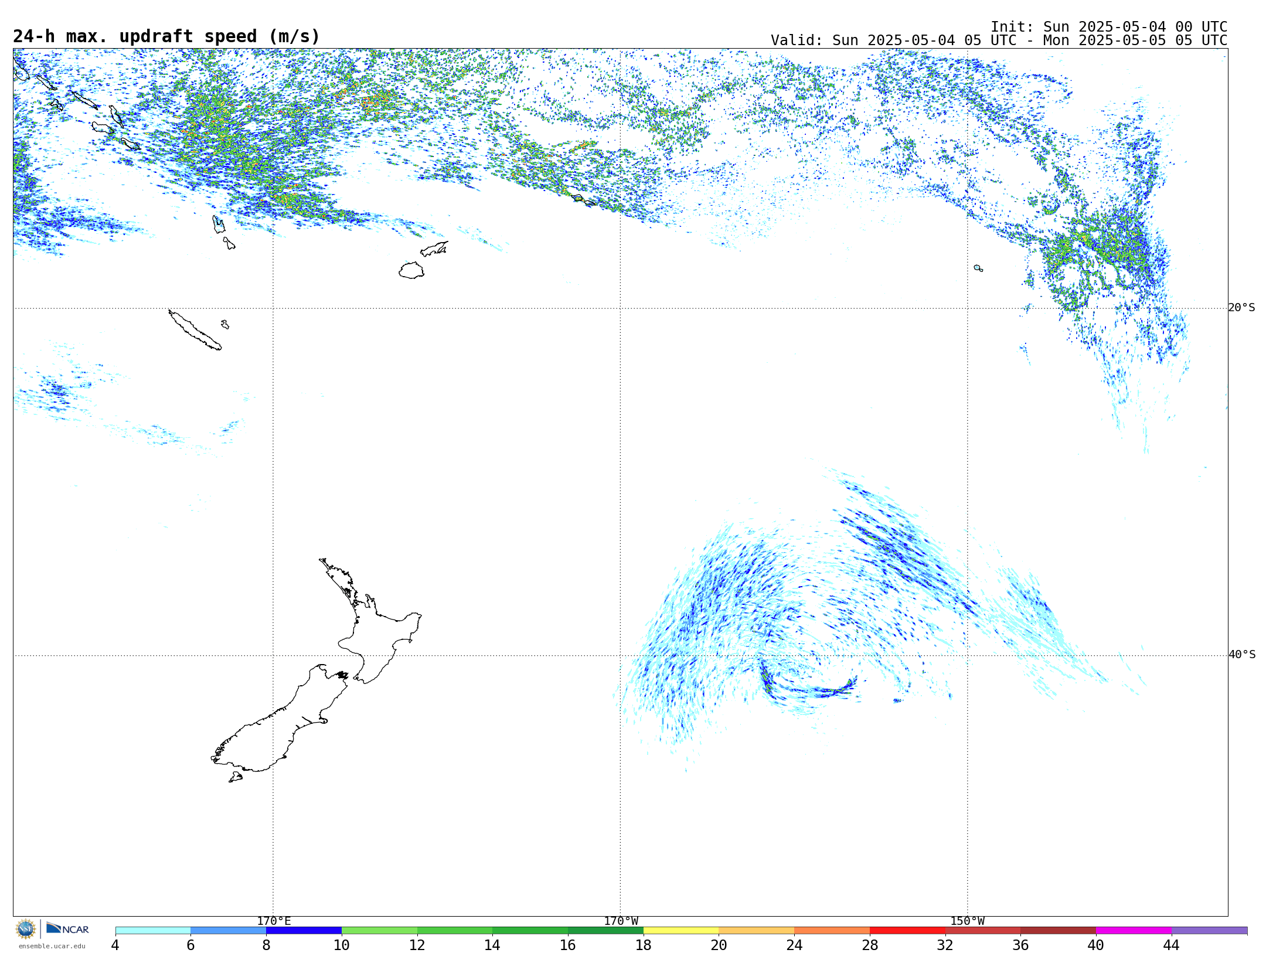
Task: Pick the dark green 16–18 colorbar swatch
Action: click(x=605, y=931)
